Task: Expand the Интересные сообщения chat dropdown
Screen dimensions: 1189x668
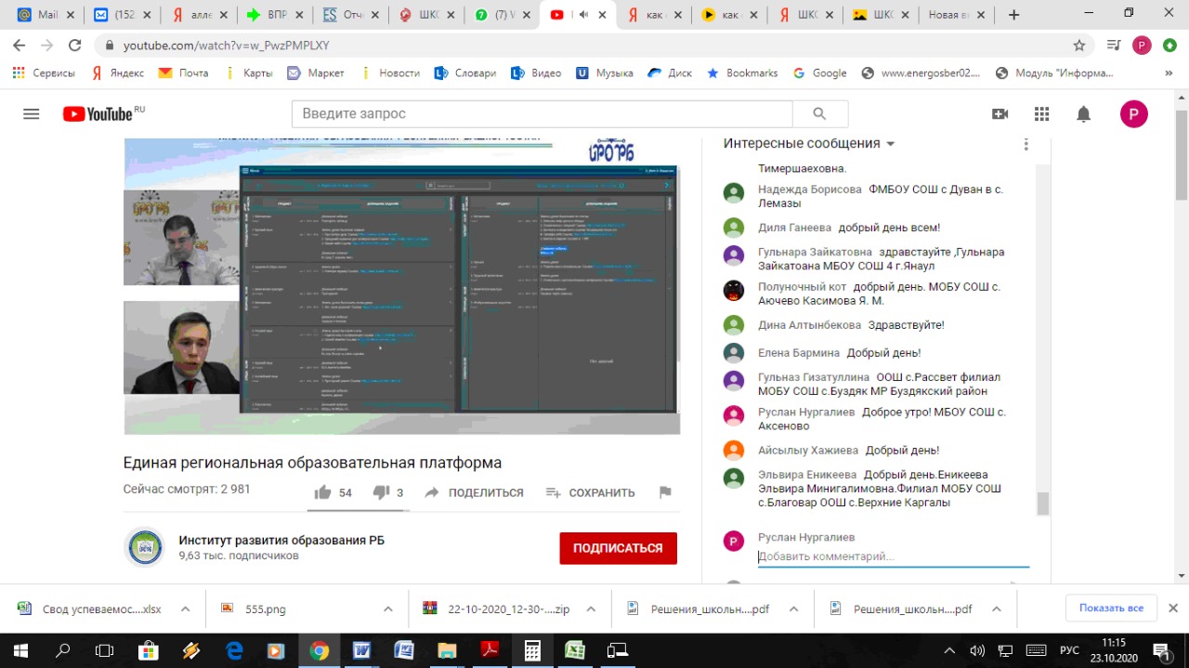Action: click(x=890, y=144)
